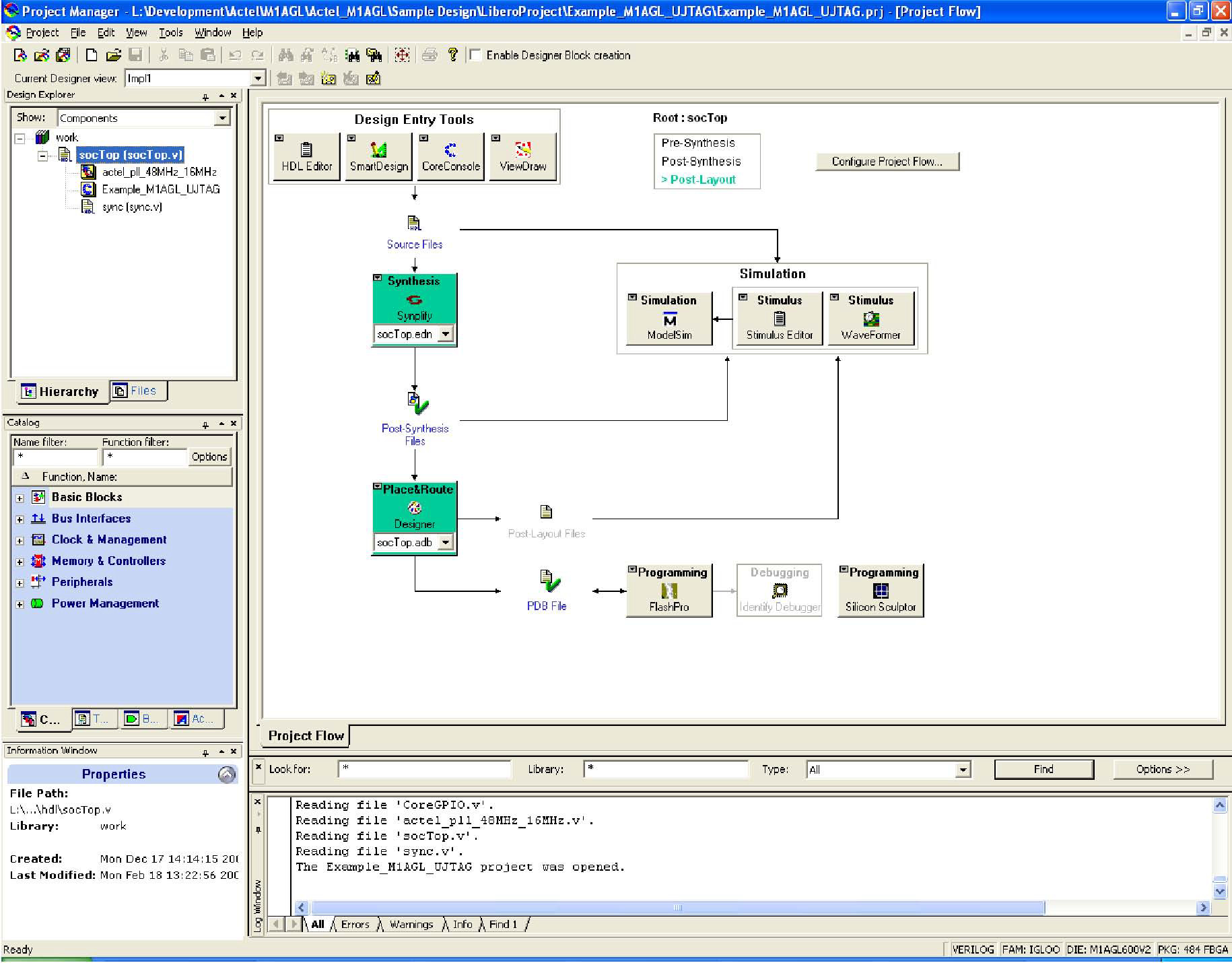This screenshot has width=1232, height=963.
Task: Expand Clock & Management category
Action: pyautogui.click(x=20, y=541)
